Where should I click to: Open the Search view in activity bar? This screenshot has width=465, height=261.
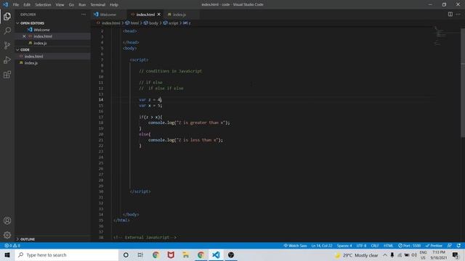[7, 30]
